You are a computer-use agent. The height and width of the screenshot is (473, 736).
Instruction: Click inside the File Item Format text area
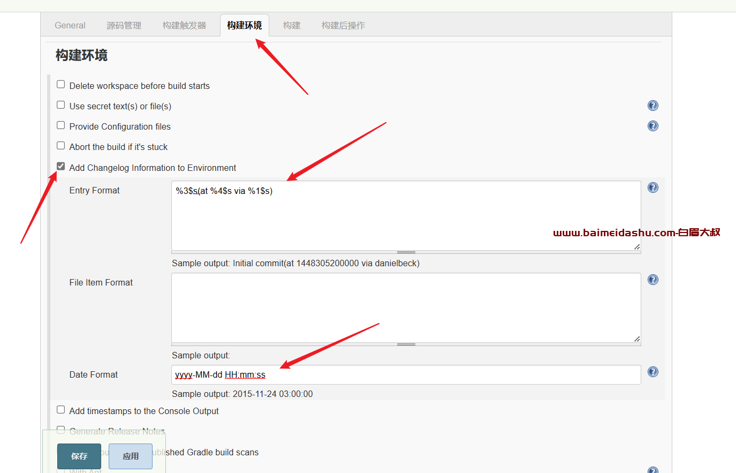click(406, 307)
